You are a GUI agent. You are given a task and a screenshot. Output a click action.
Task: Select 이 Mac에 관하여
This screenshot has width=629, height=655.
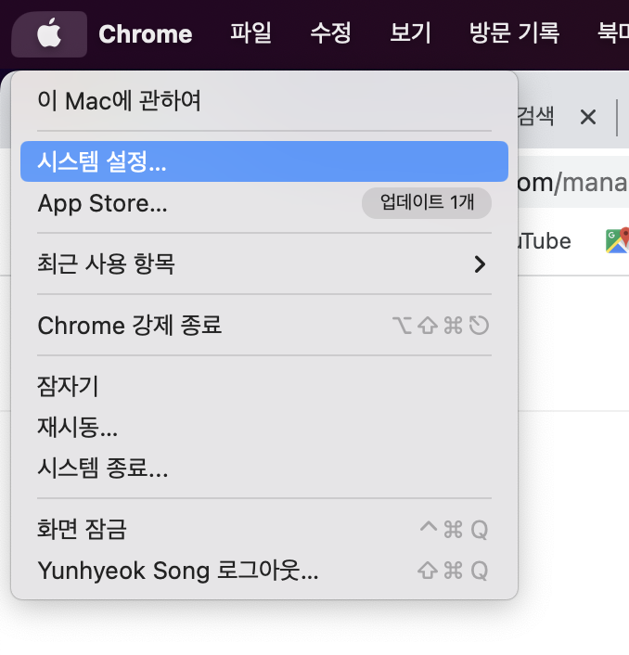264,101
